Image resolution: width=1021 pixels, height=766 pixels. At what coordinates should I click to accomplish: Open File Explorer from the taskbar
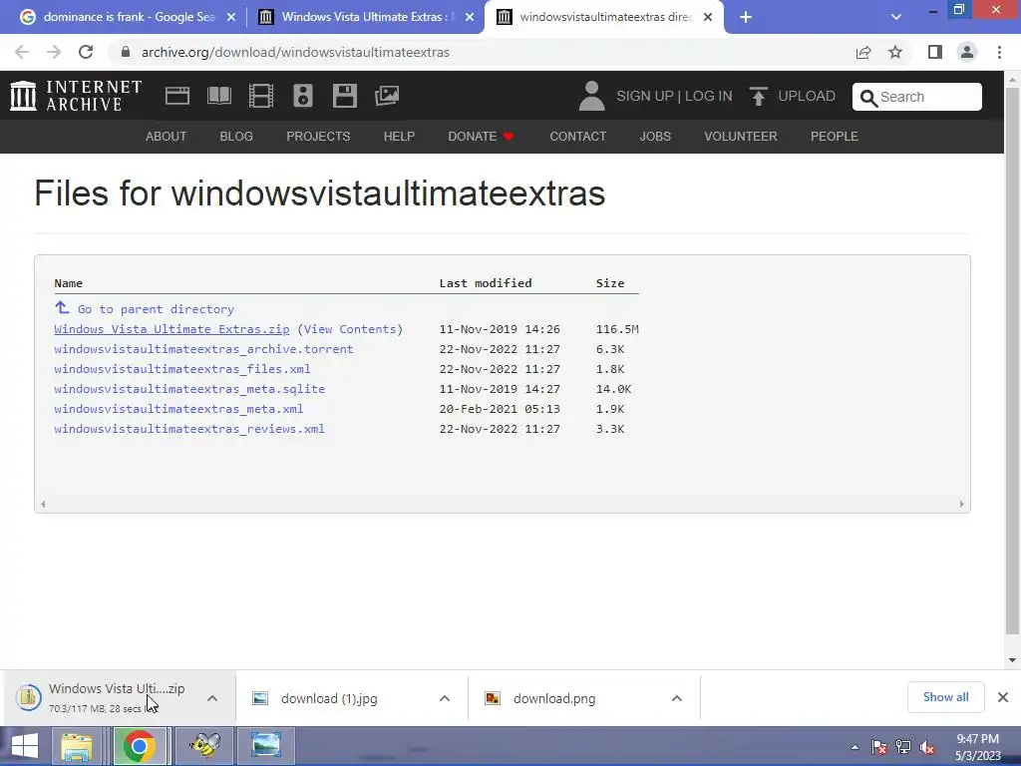pyautogui.click(x=77, y=746)
